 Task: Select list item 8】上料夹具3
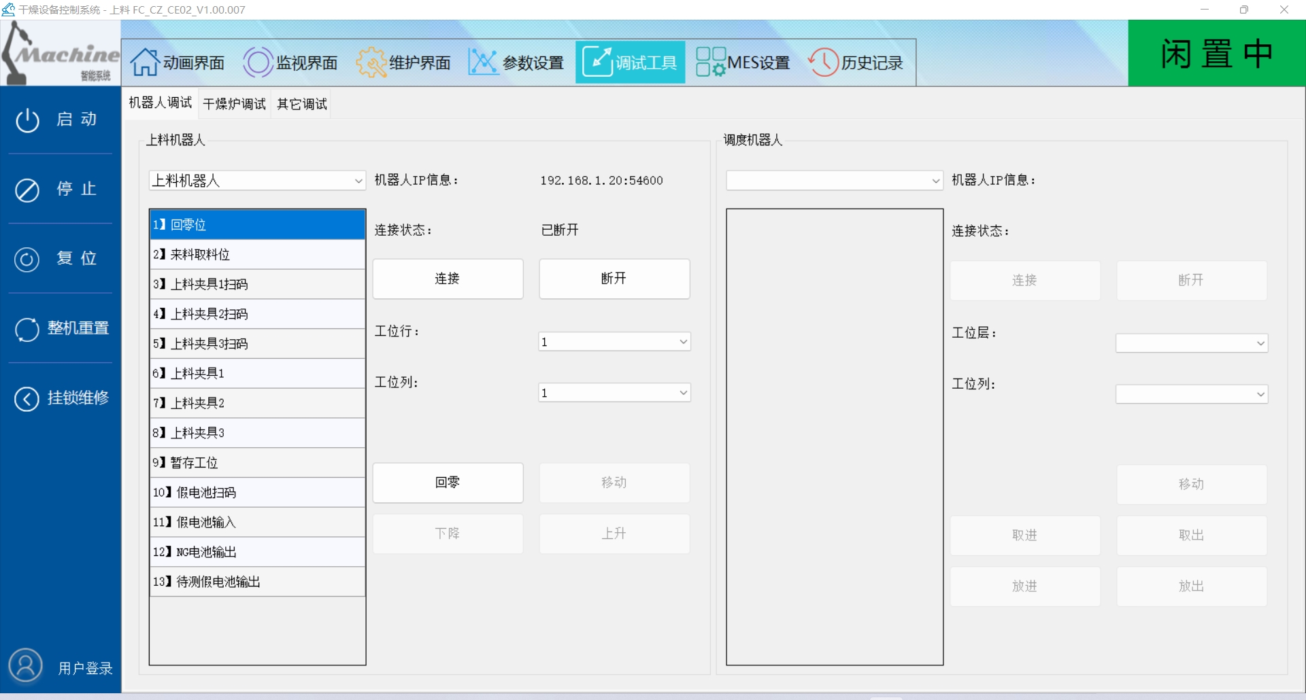[257, 434]
